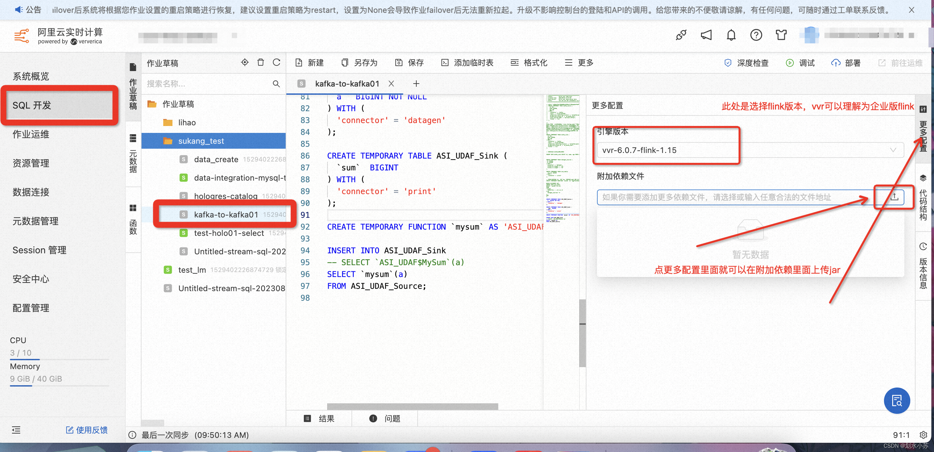Screen dimensions: 934x452
Task: Click 新建 to create a new draft
Action: (x=309, y=63)
